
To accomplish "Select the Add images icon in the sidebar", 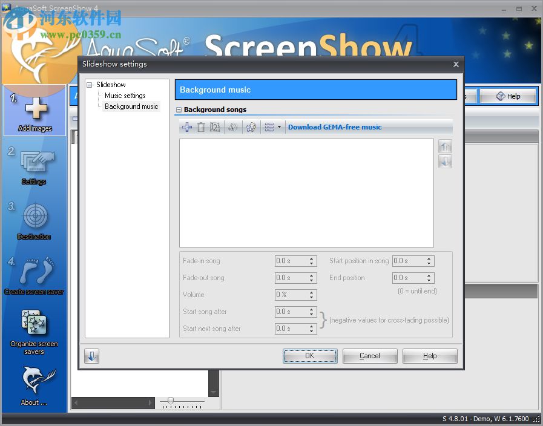I will pos(34,109).
